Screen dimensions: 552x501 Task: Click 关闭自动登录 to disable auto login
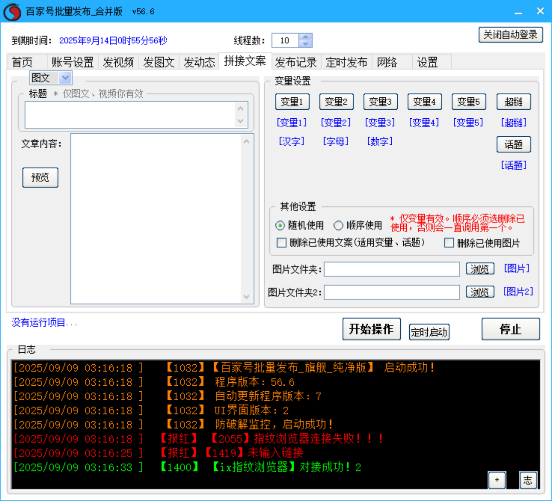click(510, 35)
